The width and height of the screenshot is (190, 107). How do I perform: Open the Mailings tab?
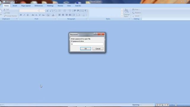pyautogui.click(x=50, y=6)
